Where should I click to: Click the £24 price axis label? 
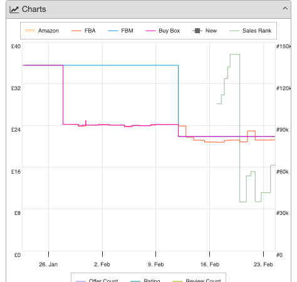pyautogui.click(x=16, y=130)
